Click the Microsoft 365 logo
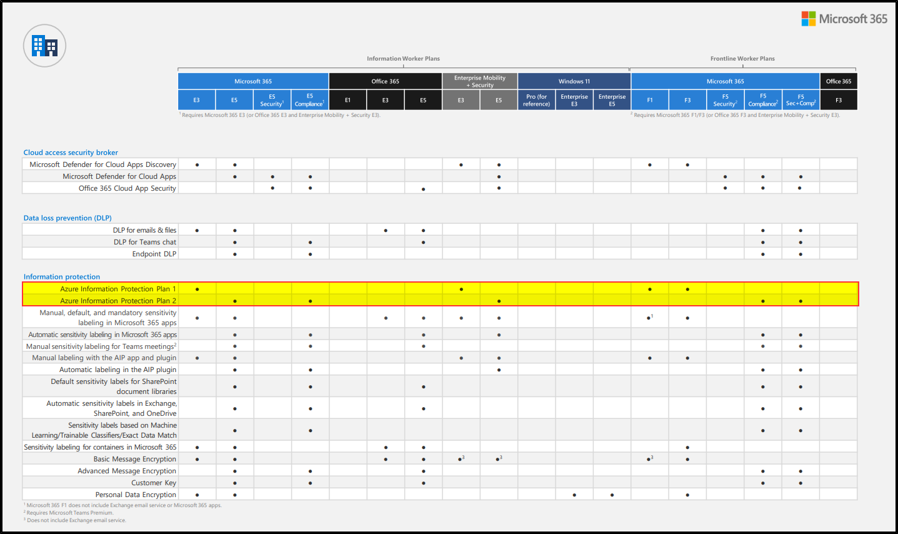The image size is (898, 534). 844,19
